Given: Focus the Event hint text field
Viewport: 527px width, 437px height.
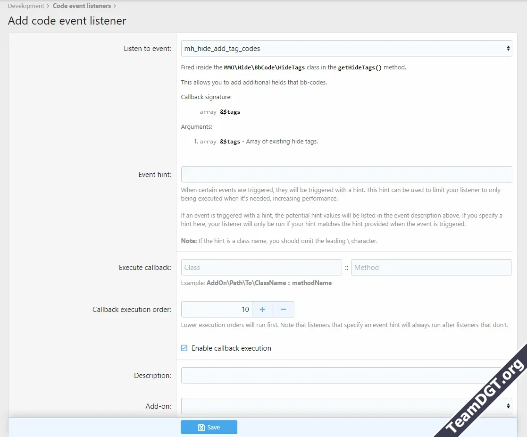Looking at the screenshot, I should pos(346,175).
